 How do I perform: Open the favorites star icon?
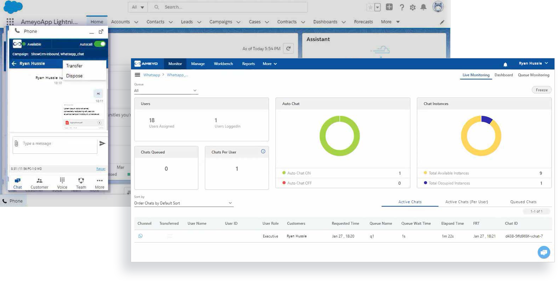pyautogui.click(x=370, y=7)
